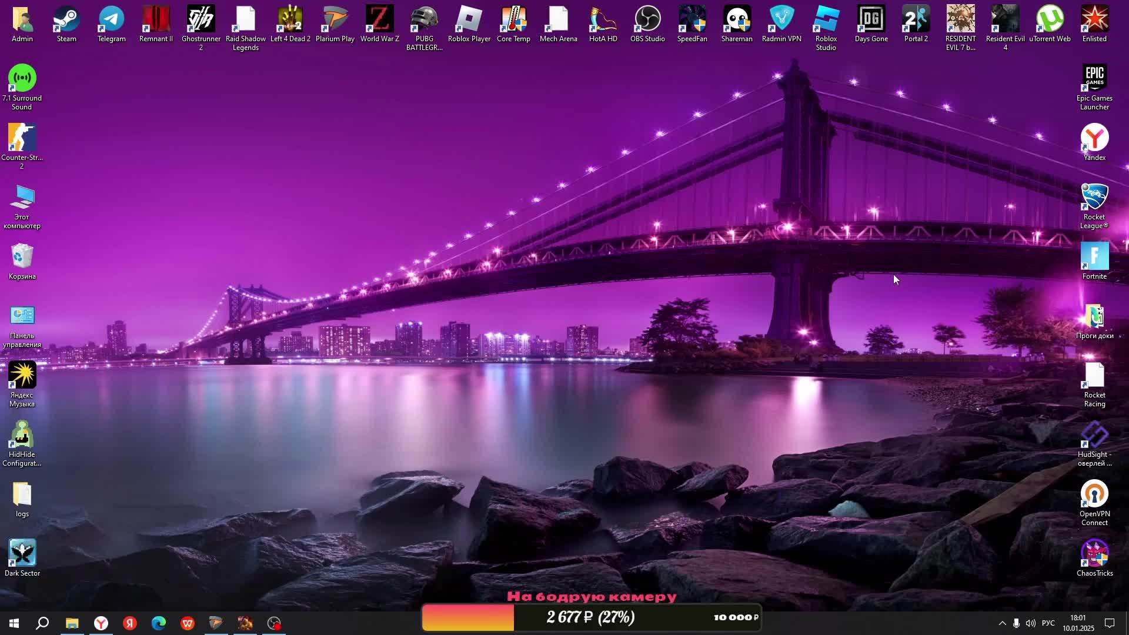Select the World War Z icon
Image resolution: width=1129 pixels, height=635 pixels.
click(380, 24)
